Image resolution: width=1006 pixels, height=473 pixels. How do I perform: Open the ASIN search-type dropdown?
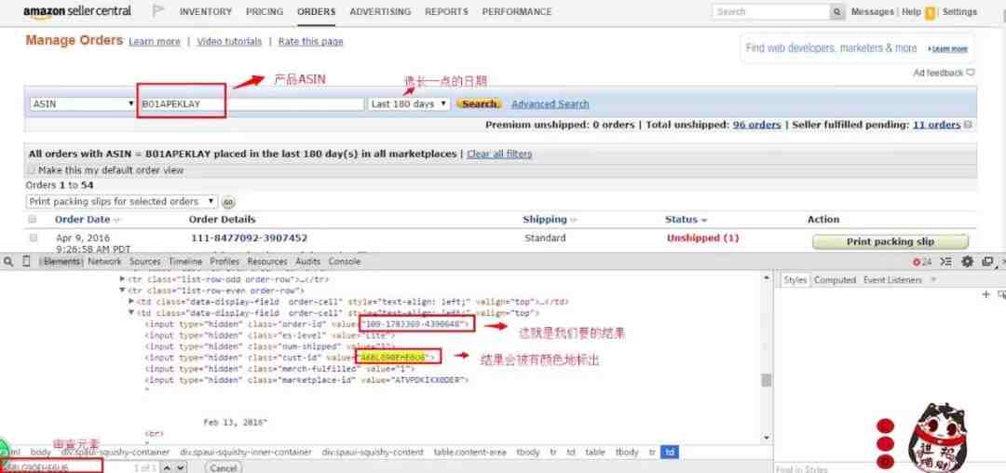point(83,103)
